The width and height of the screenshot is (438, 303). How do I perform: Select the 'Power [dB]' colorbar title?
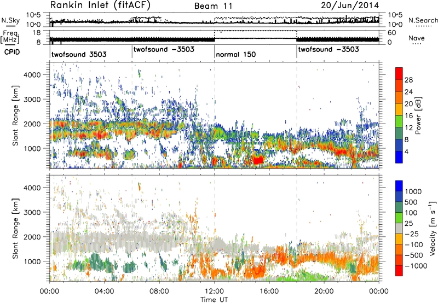418,115
